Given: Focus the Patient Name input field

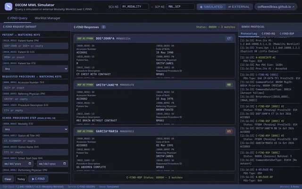Looking at the screenshot, I should [x=35, y=46].
